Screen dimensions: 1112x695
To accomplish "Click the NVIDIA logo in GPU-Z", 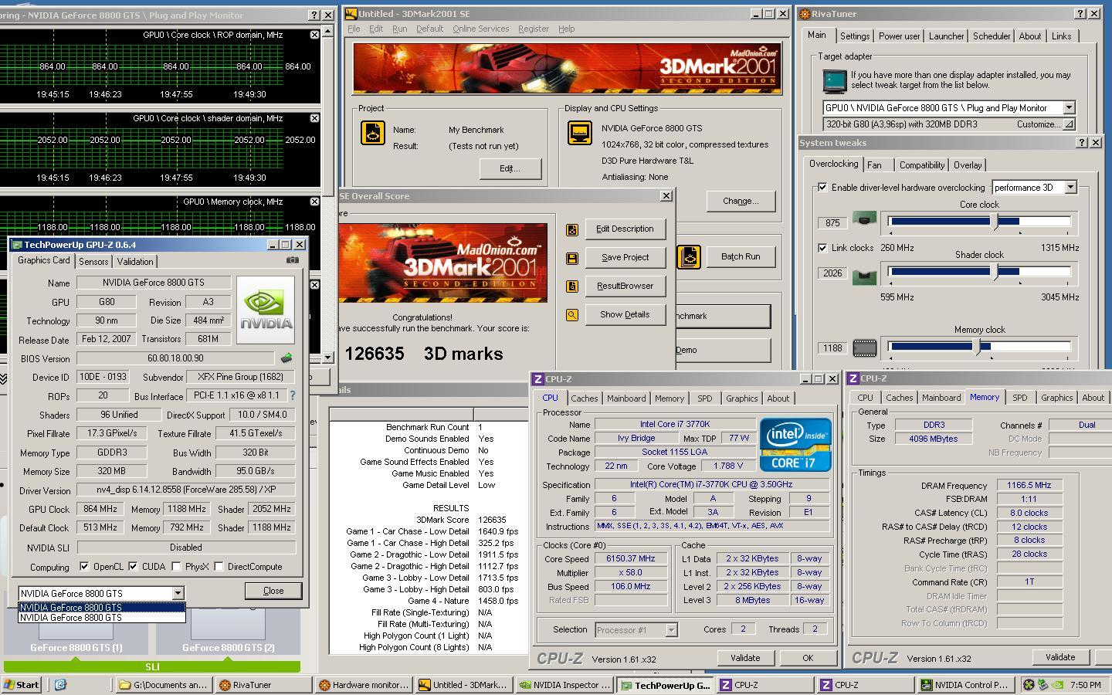I will point(265,310).
